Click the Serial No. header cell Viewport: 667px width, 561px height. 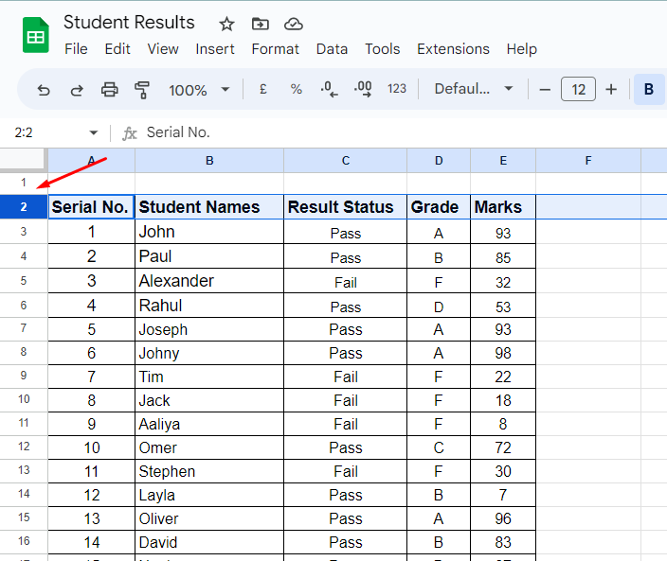92,207
